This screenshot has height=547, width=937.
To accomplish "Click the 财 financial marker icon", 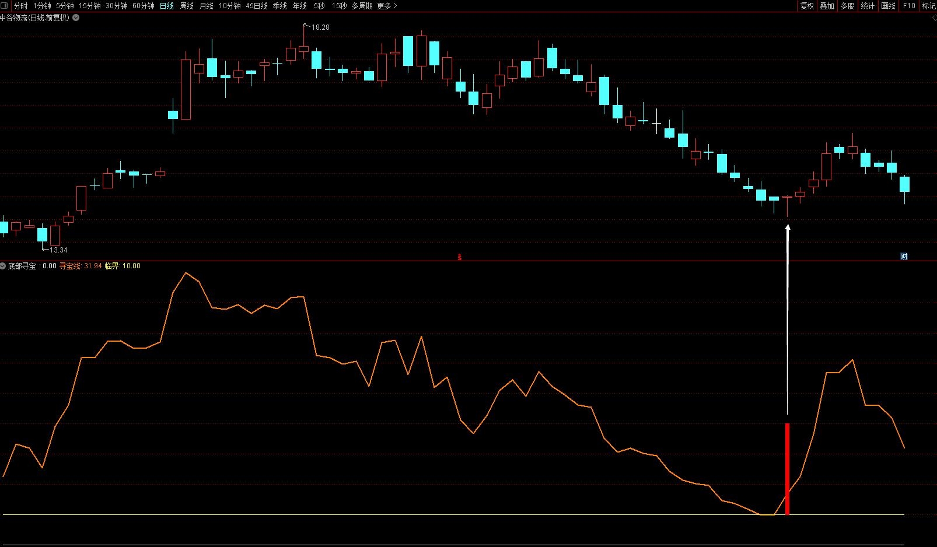I will tap(904, 256).
